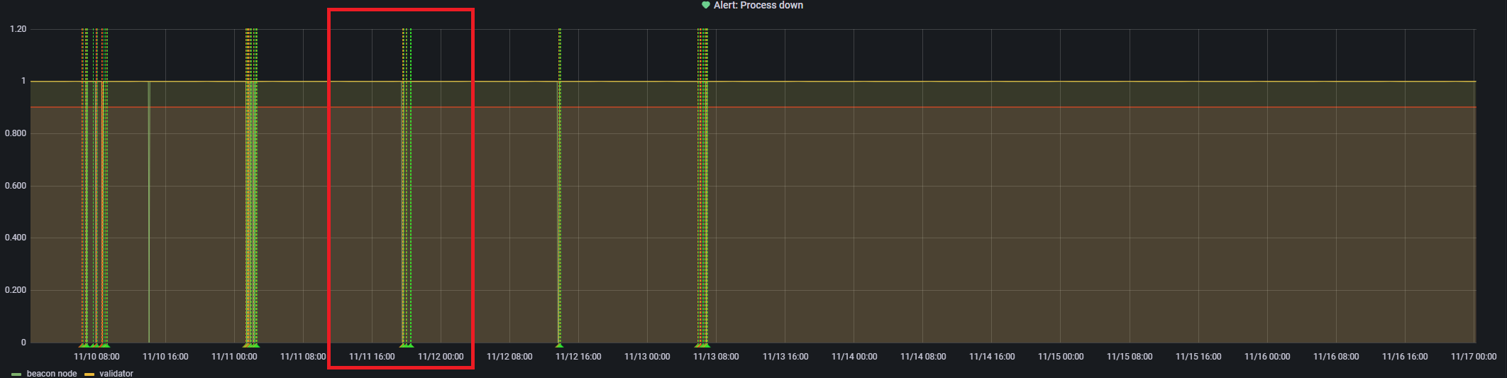Toggle the 'beacon node' legend series
Screen dimensions: 1507x378
51,373
